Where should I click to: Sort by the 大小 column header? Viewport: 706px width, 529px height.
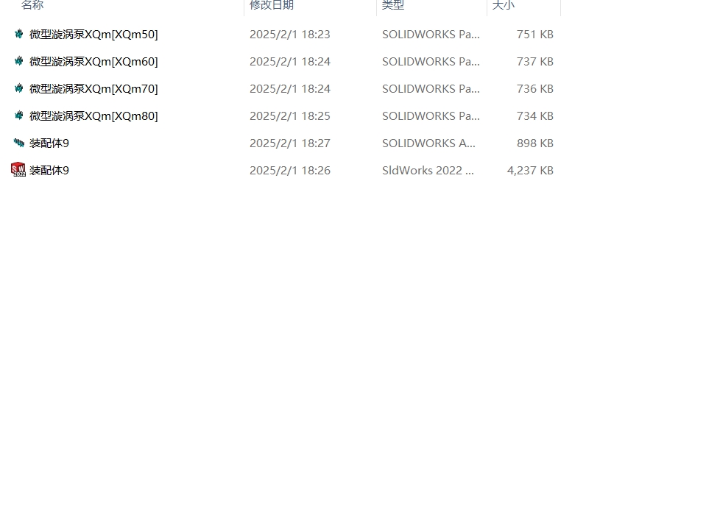503,5
